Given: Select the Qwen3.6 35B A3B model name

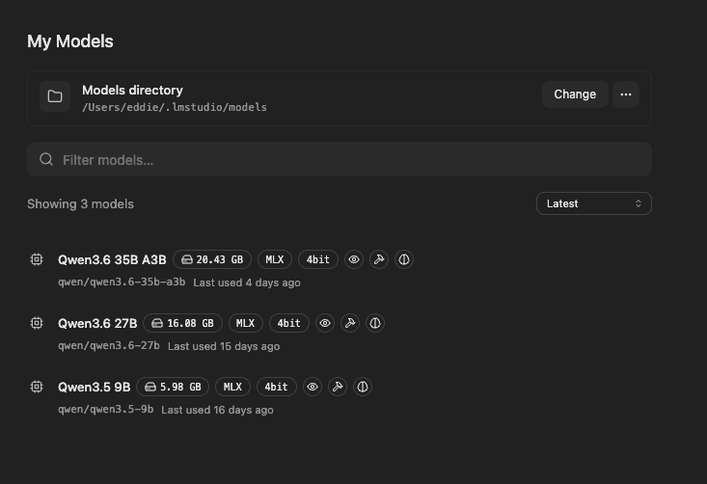Looking at the screenshot, I should point(112,260).
